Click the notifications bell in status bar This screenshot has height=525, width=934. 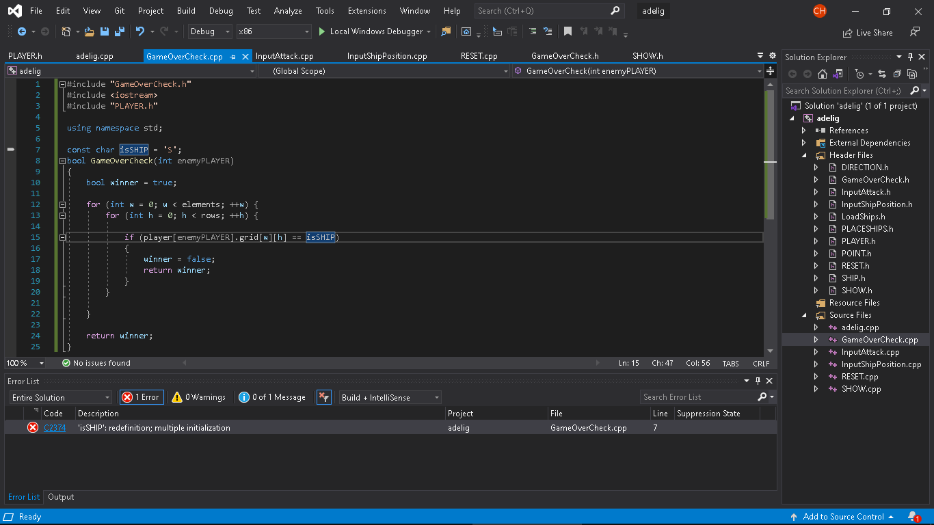[x=913, y=517]
